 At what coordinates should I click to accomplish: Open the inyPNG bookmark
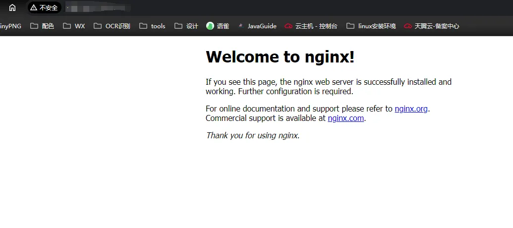click(x=10, y=26)
